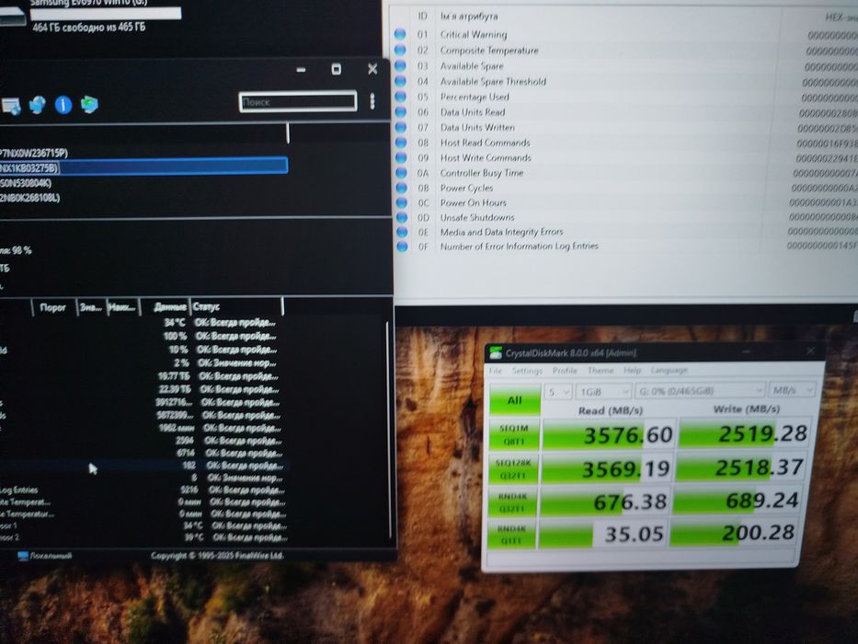Open the Help menu in CrystalDiskMark
This screenshot has width=858, height=644.
click(x=632, y=370)
